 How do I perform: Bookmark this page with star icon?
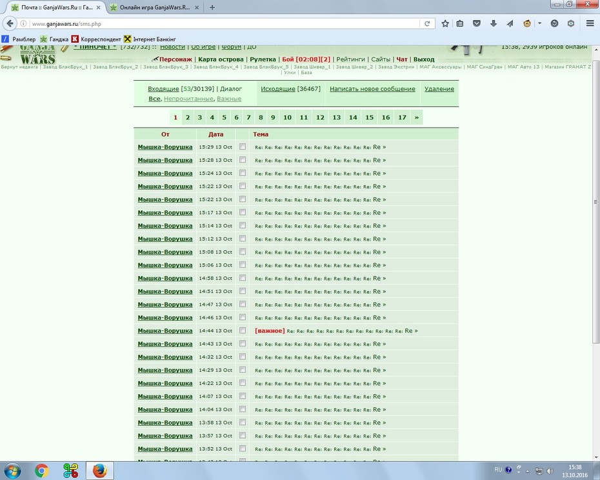coord(445,23)
